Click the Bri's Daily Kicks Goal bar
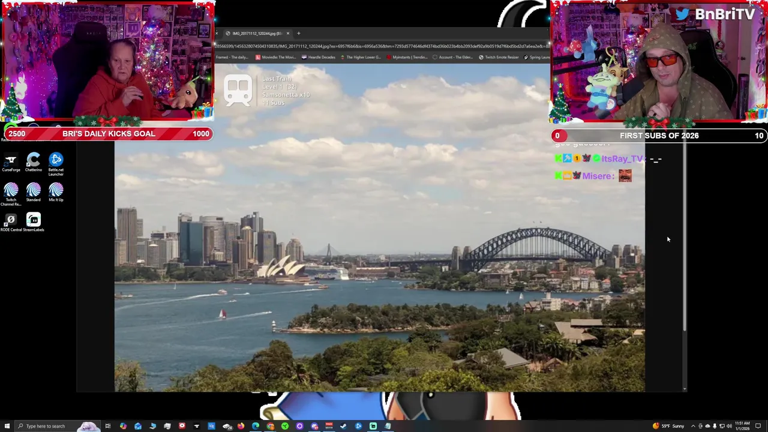 109,134
